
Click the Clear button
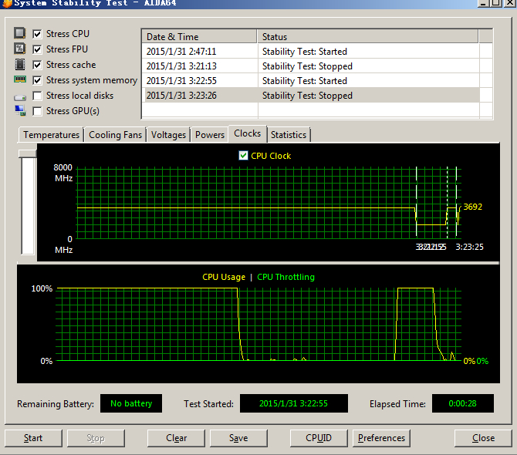pyautogui.click(x=176, y=438)
